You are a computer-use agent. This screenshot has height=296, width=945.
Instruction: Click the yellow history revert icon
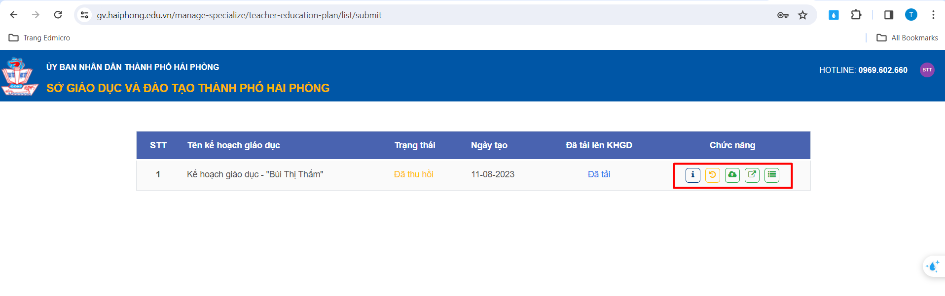[712, 175]
